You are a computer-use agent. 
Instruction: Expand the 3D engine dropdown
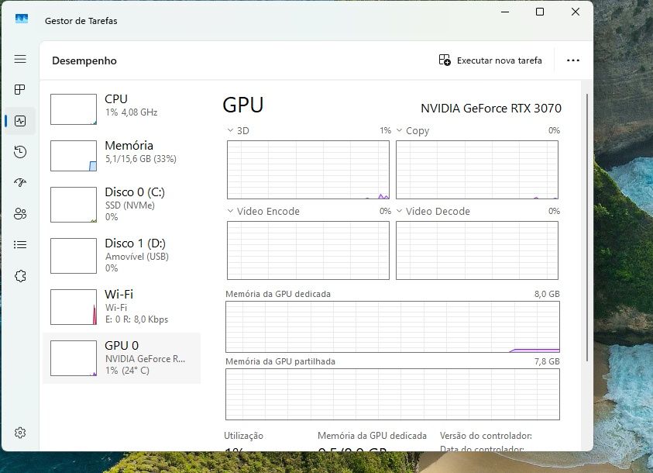pyautogui.click(x=230, y=130)
